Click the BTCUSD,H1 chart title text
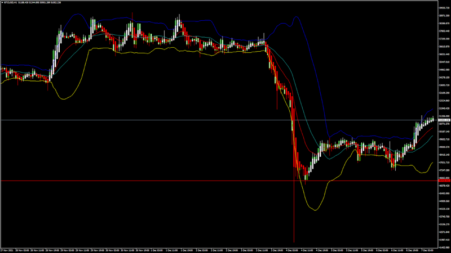The width and height of the screenshot is (451, 253). [x=11, y=2]
